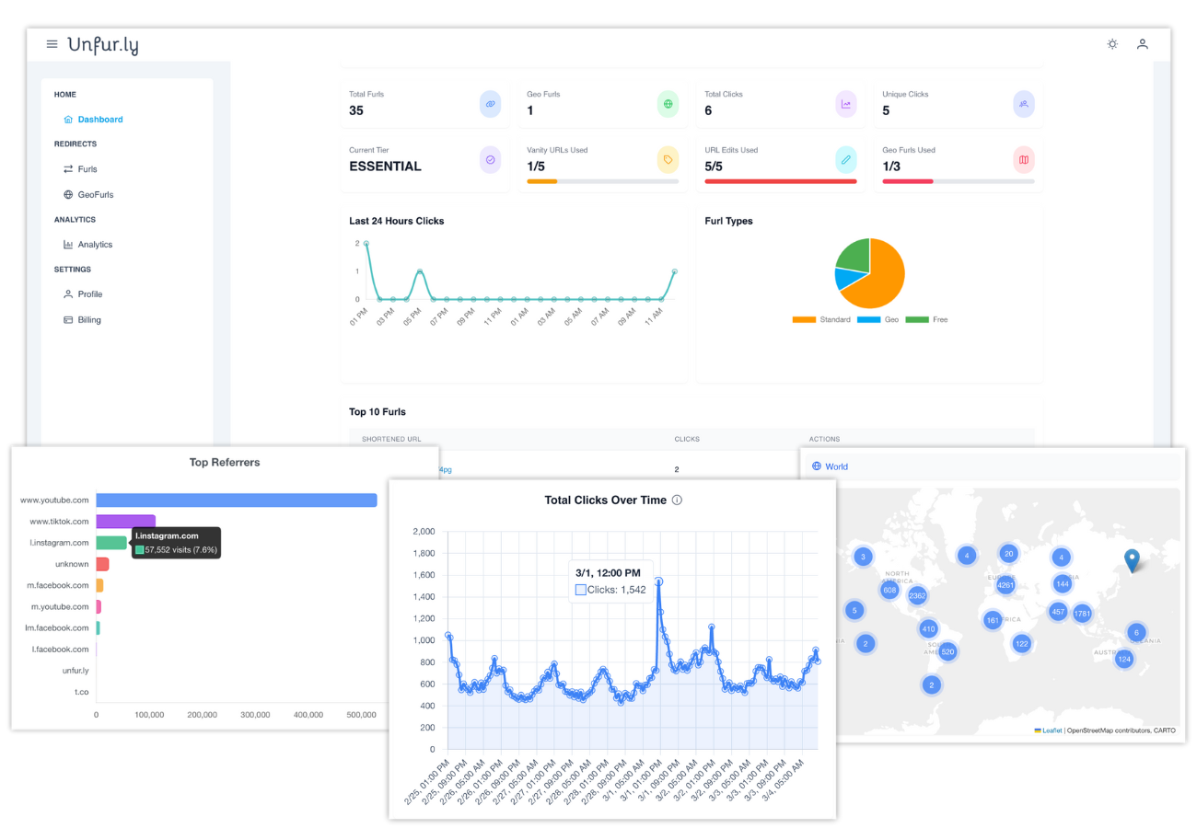This screenshot has height=828, width=1197.
Task: Open Analytics in the sidebar
Action: [87, 245]
